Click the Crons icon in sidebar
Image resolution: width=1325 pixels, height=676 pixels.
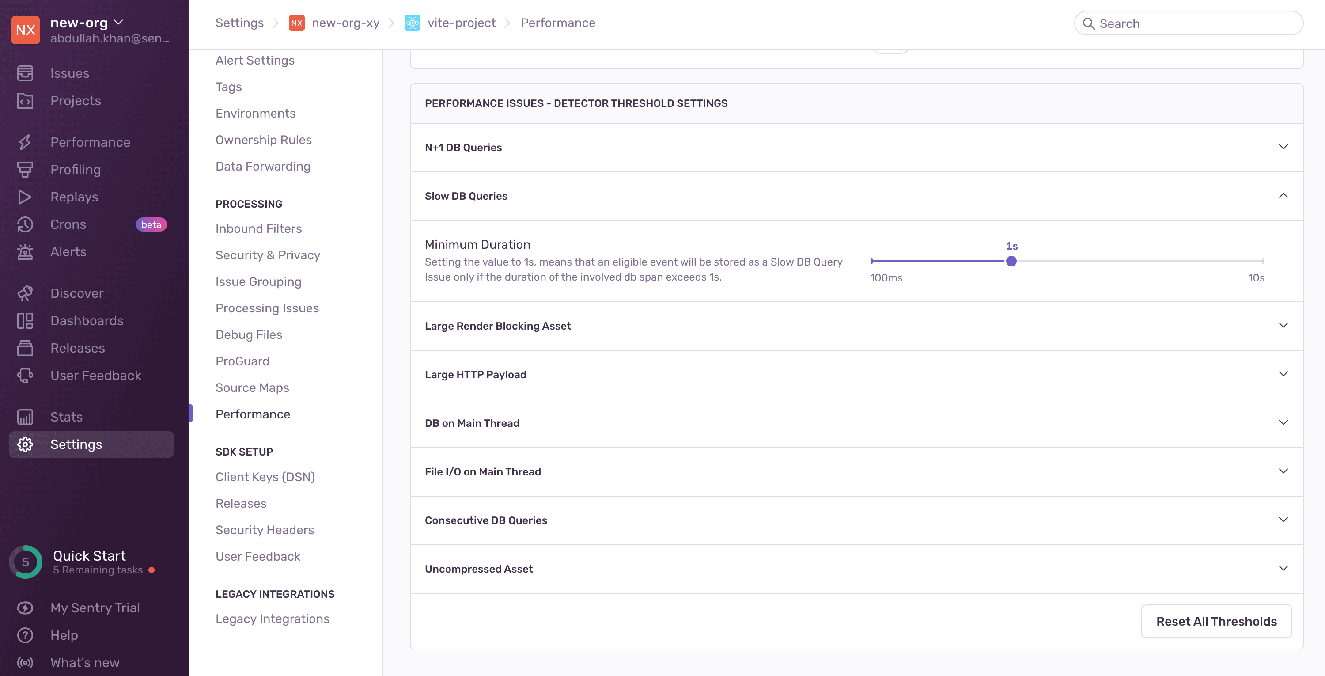[x=25, y=224]
